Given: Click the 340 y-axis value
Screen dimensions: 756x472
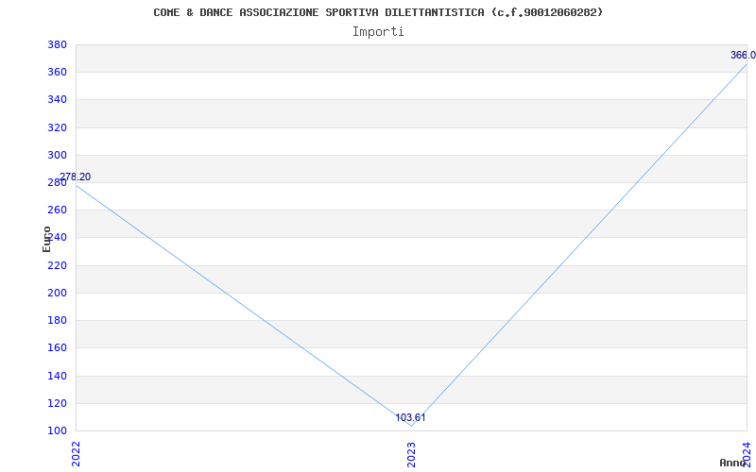Looking at the screenshot, I should 57,100.
